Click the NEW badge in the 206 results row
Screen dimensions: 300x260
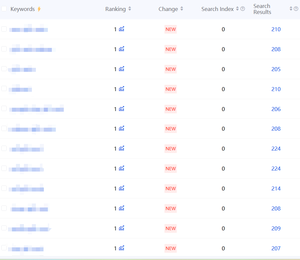pyautogui.click(x=170, y=109)
